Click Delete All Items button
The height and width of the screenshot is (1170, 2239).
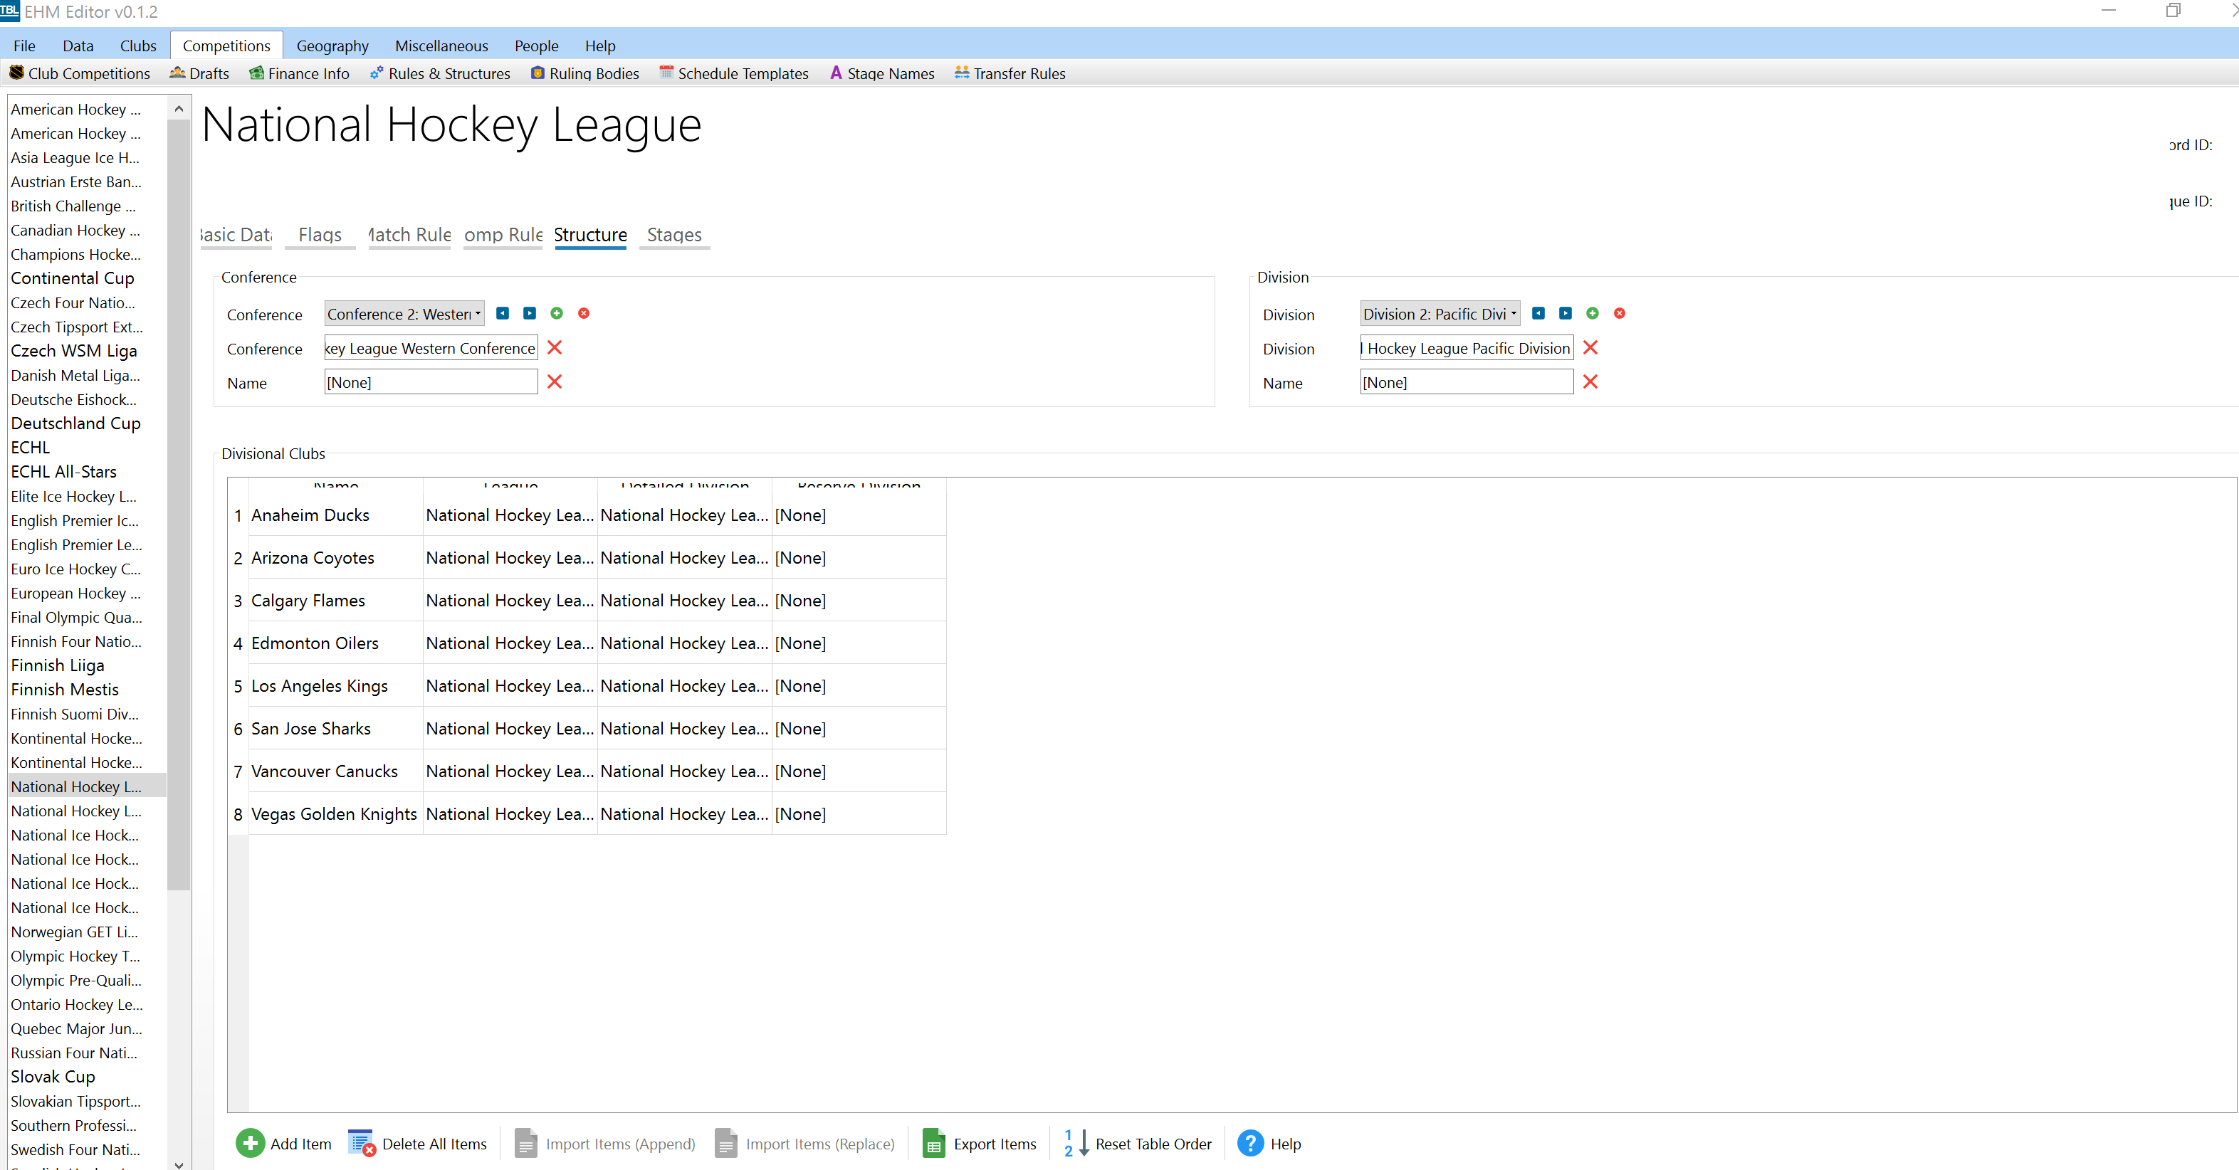click(417, 1143)
